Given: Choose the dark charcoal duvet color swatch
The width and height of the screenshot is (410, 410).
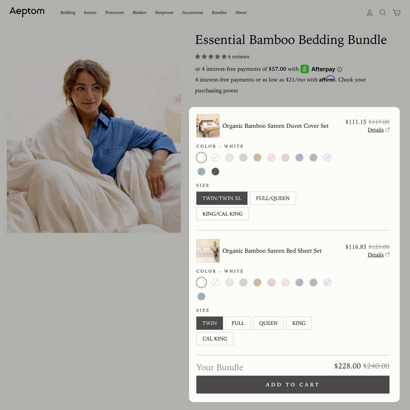Looking at the screenshot, I should tap(215, 172).
